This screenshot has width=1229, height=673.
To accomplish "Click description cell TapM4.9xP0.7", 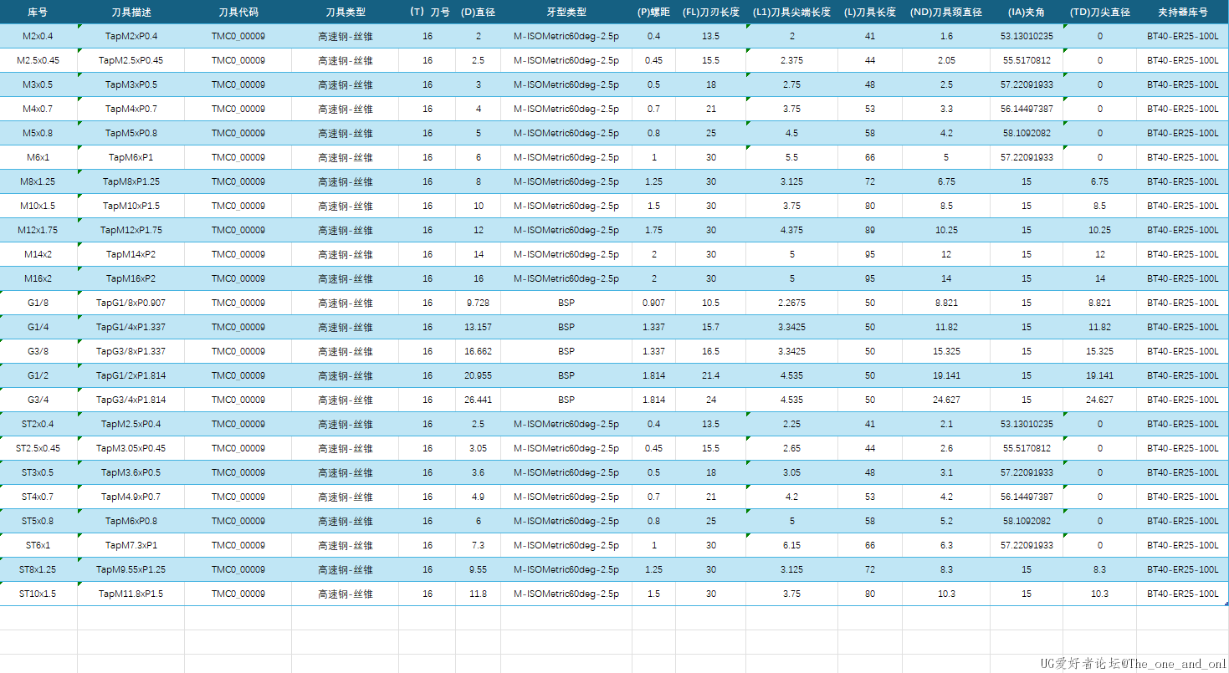I will coord(131,497).
